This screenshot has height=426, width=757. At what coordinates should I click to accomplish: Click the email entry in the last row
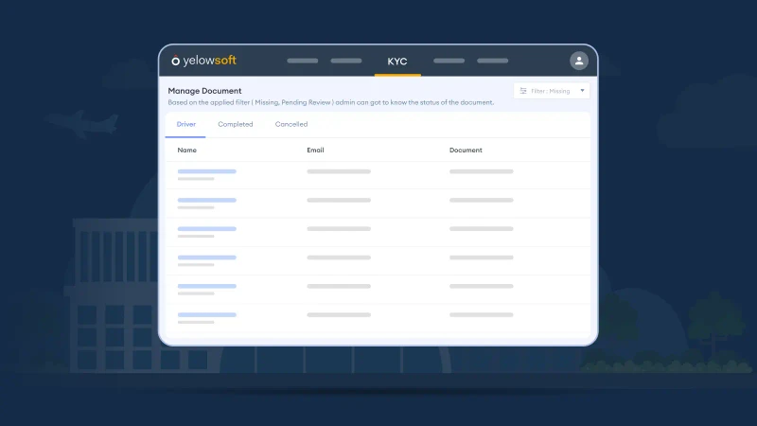point(339,314)
